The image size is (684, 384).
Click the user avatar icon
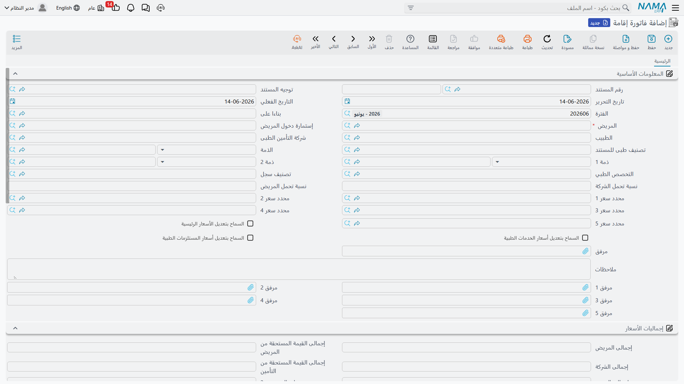(42, 8)
